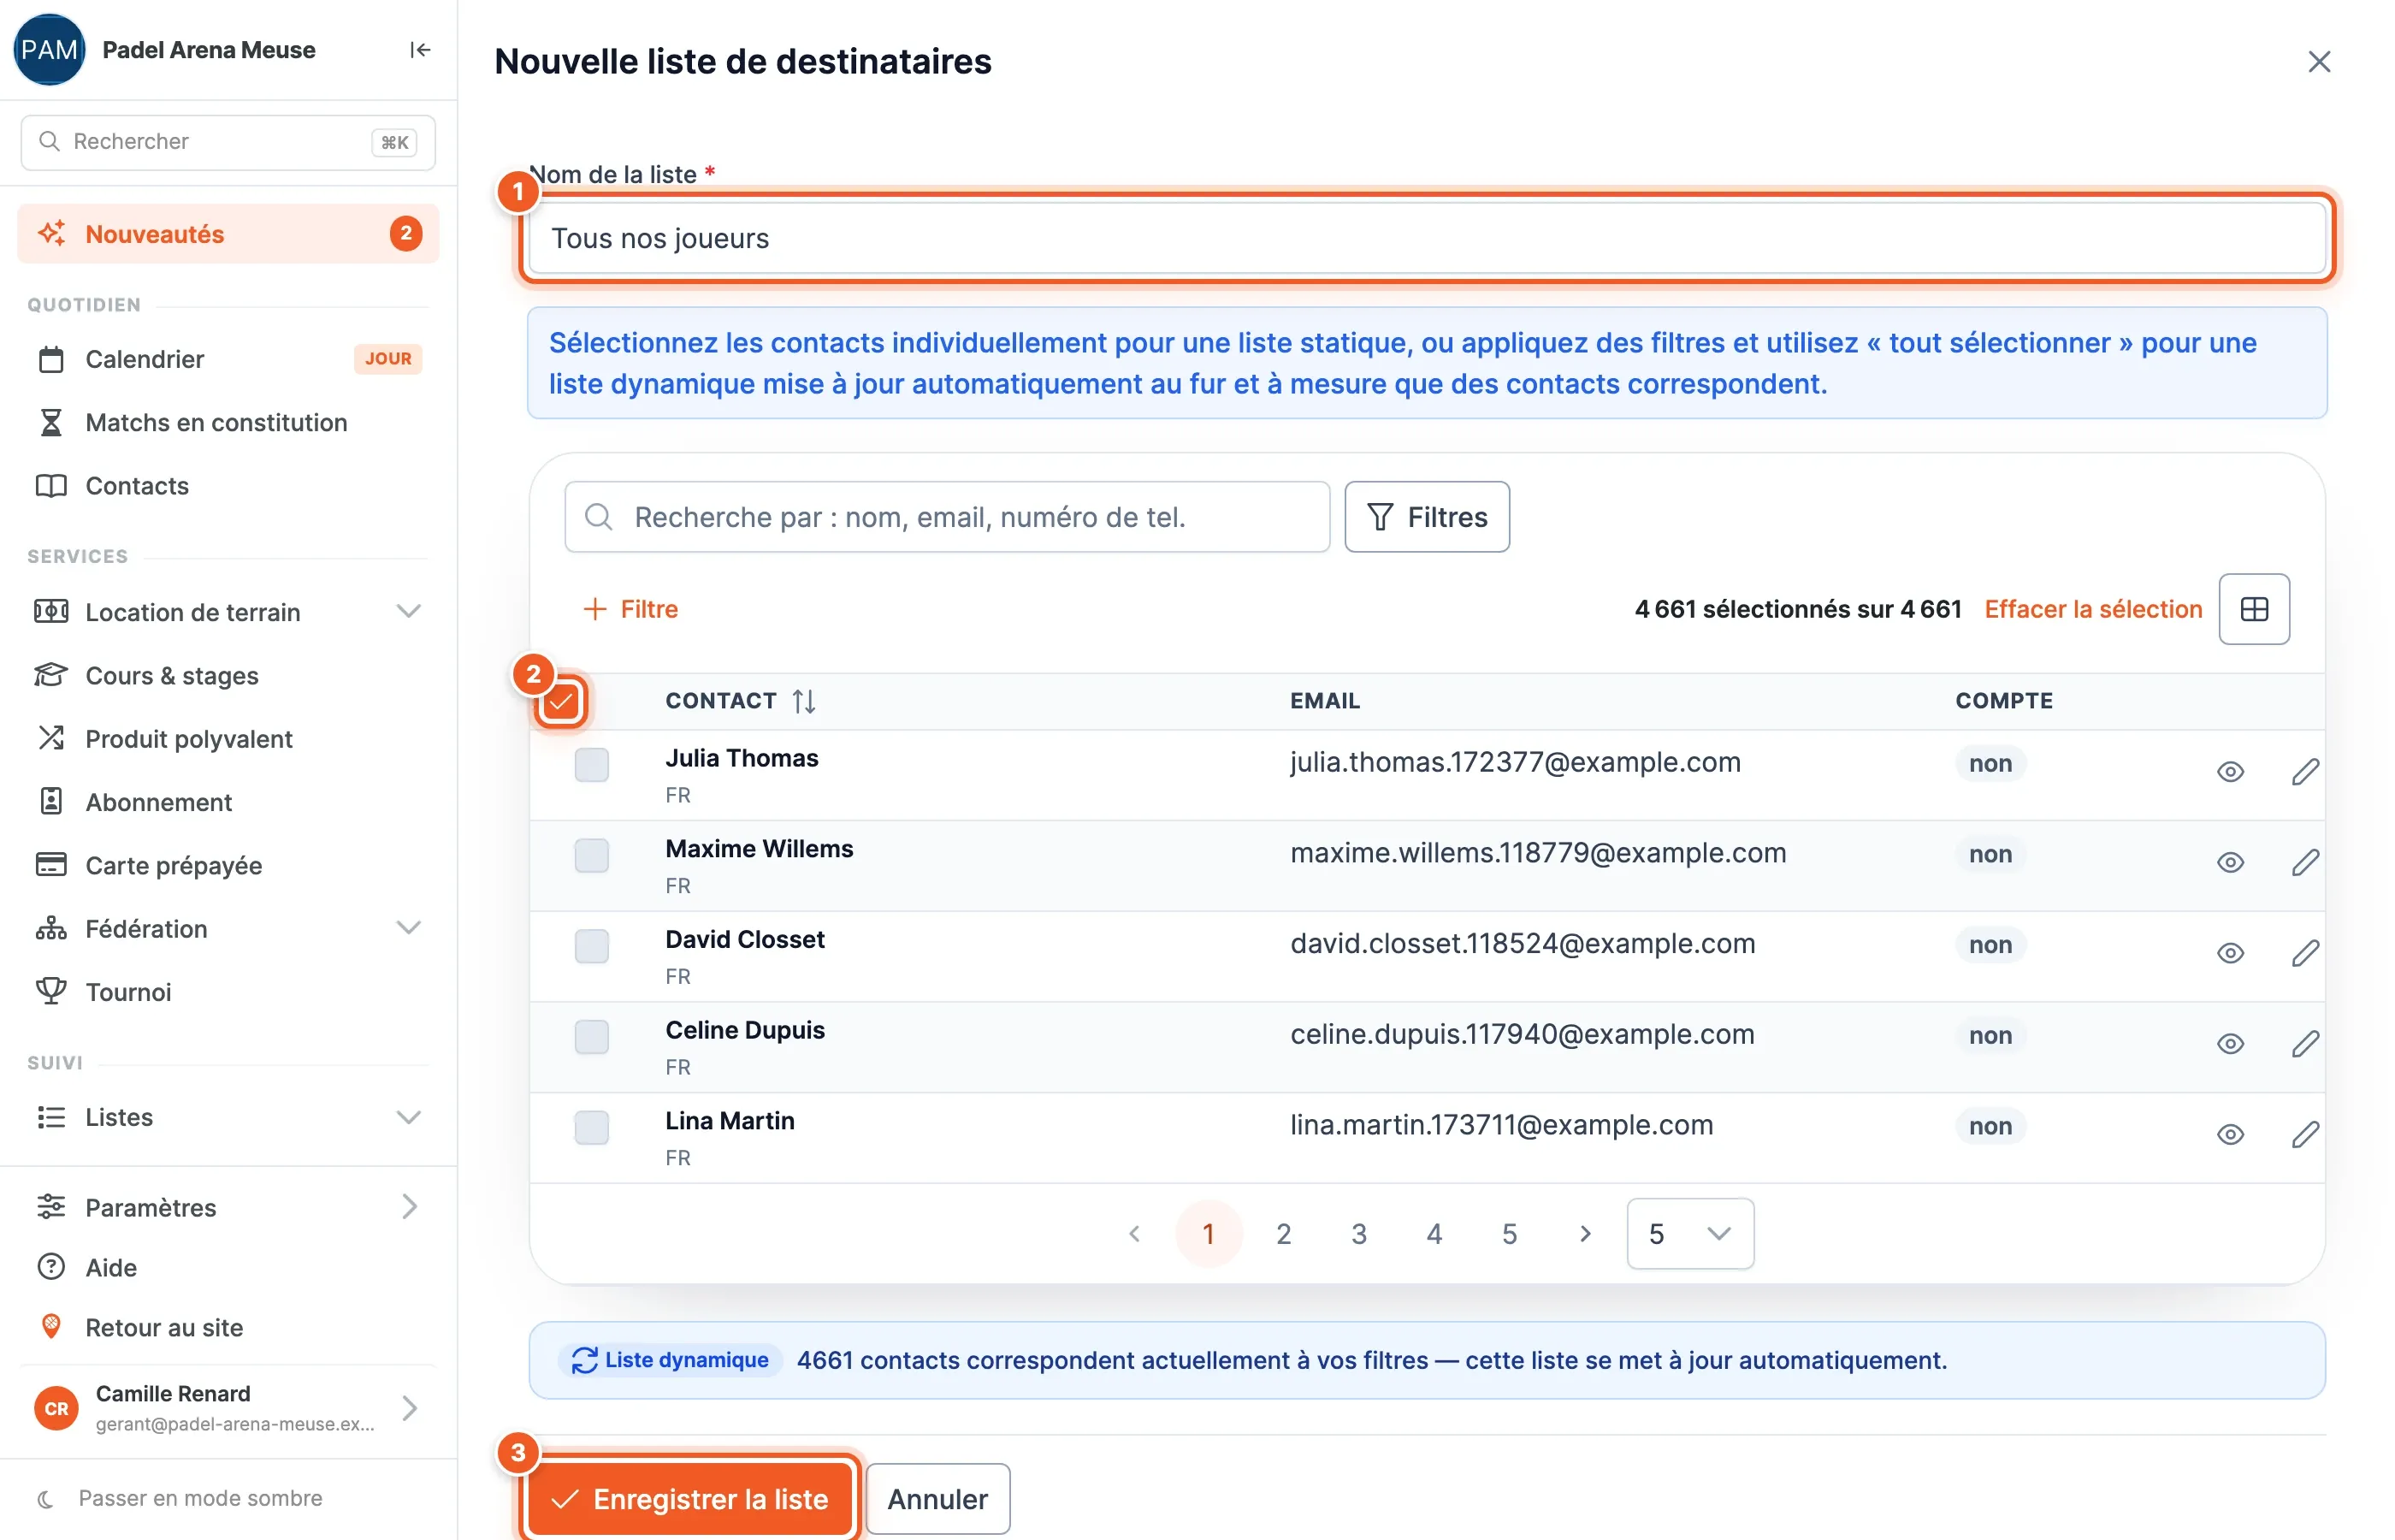Toggle the select-all contacts checkbox
This screenshot has width=2395, height=1540.
click(x=561, y=701)
